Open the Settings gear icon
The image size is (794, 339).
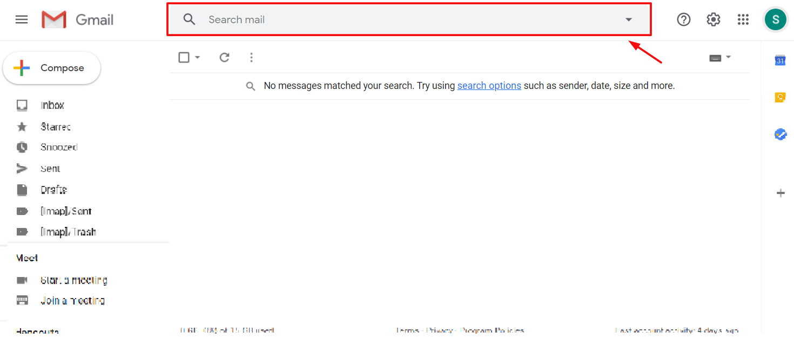click(x=713, y=19)
